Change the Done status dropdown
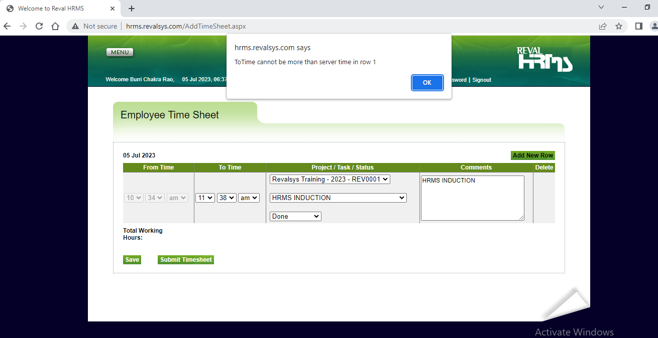 click(295, 217)
